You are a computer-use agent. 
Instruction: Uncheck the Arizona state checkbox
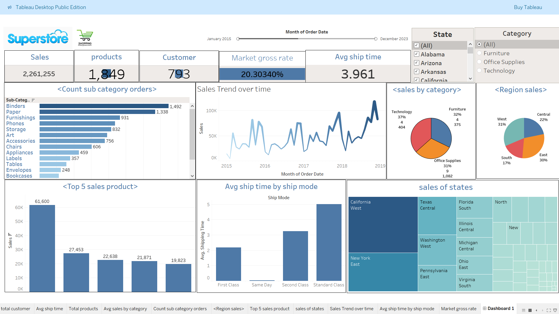coord(417,63)
